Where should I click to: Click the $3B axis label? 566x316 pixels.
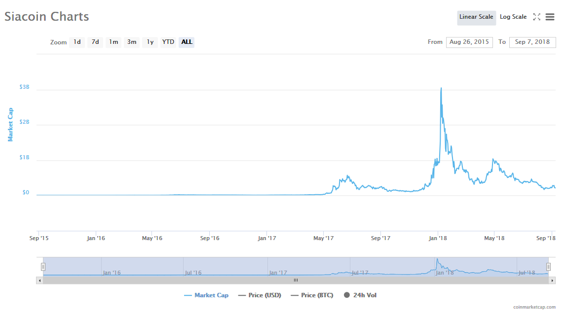(x=24, y=87)
